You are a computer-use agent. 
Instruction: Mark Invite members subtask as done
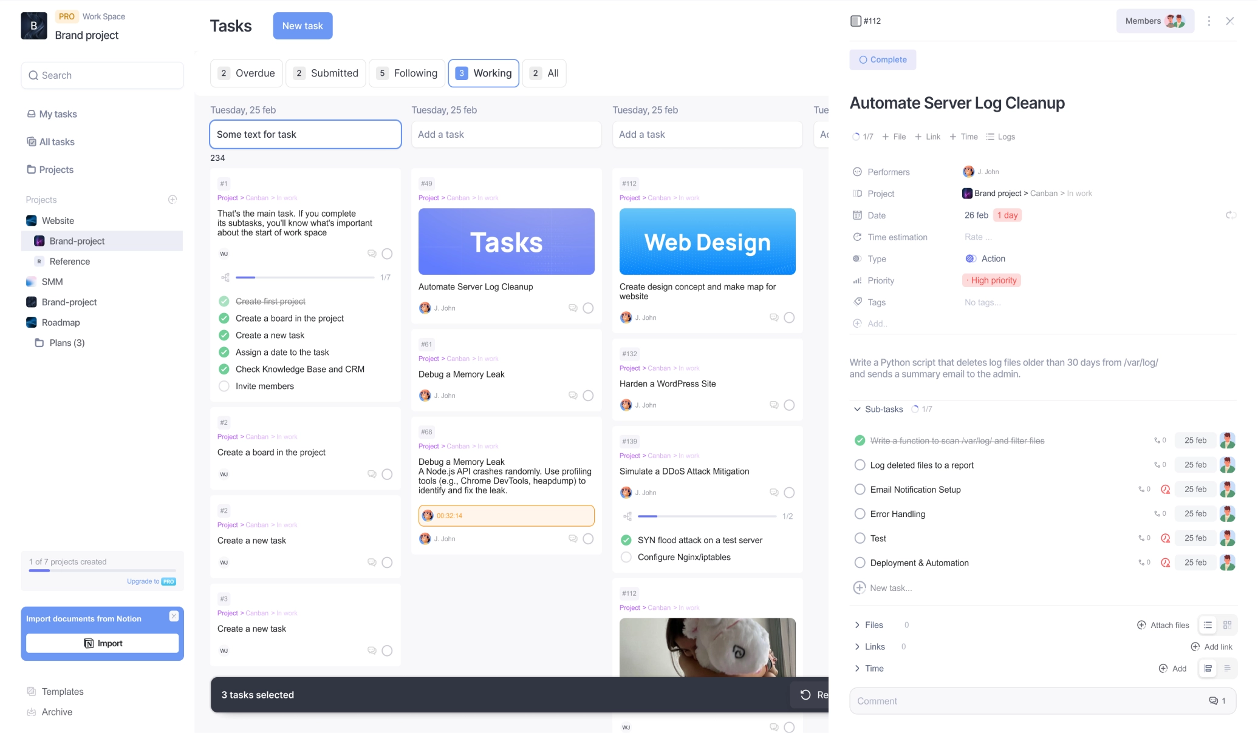coord(224,386)
